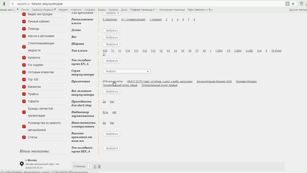Click square icon left of bookmark star
Viewport: 307px width, 173px height.
[x=287, y=4]
